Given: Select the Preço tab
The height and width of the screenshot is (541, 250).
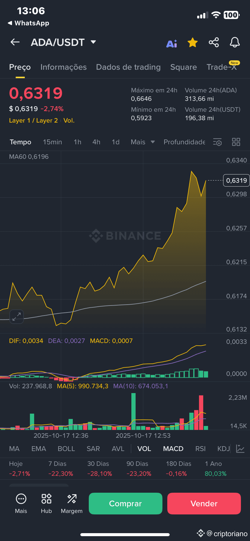Looking at the screenshot, I should pyautogui.click(x=20, y=67).
